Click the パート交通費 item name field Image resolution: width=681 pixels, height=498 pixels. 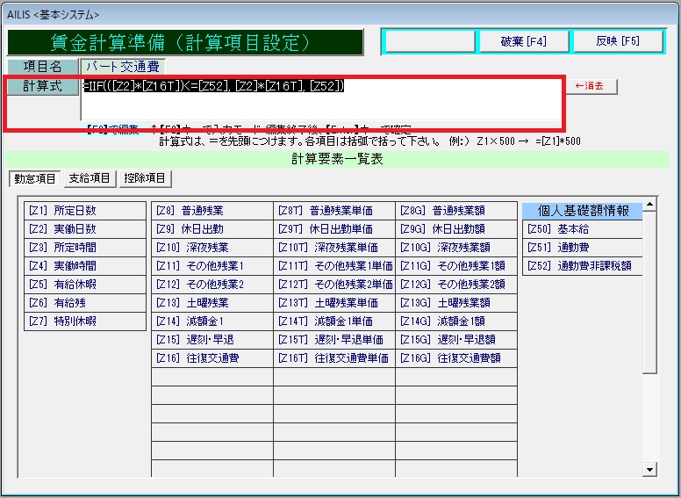123,67
